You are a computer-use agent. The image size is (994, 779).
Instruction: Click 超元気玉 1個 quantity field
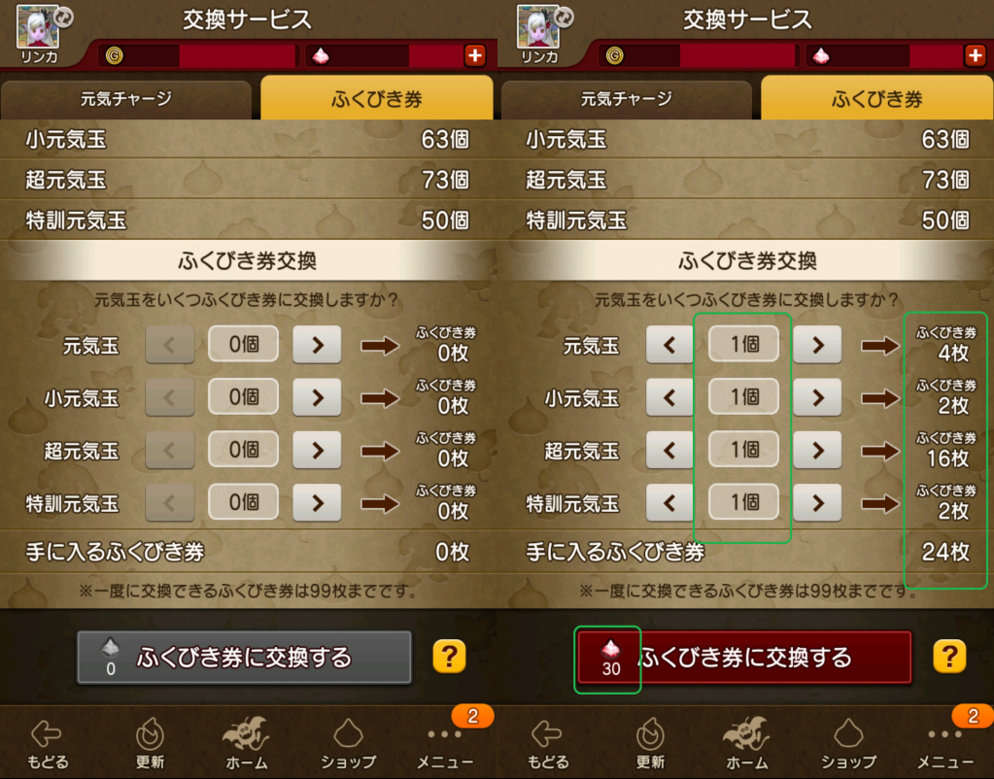point(743,450)
